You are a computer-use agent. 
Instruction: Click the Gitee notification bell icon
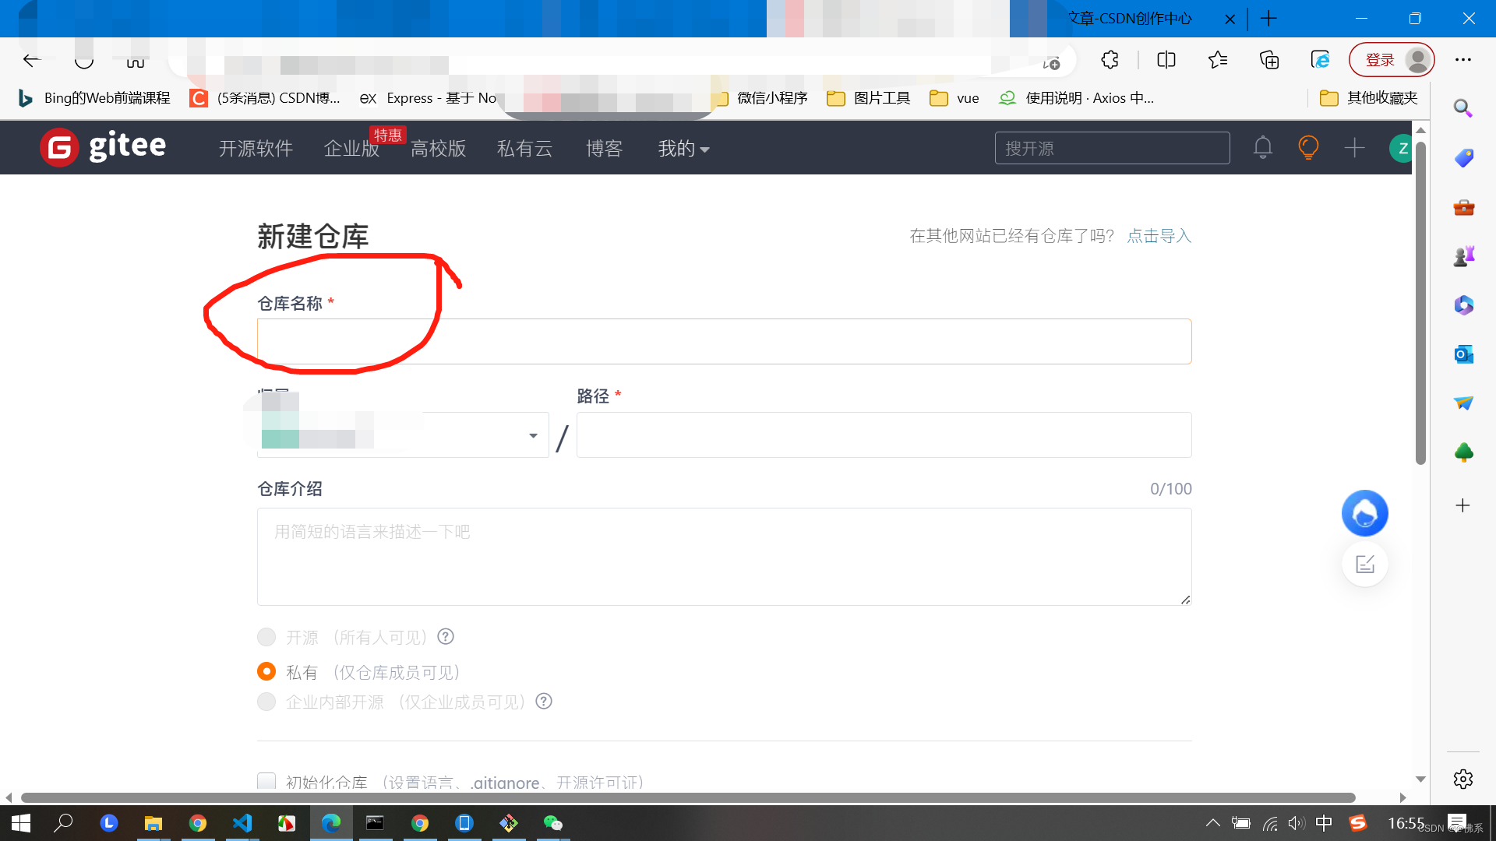[x=1262, y=148]
